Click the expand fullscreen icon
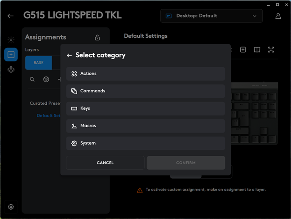The width and height of the screenshot is (291, 219). 271,50
